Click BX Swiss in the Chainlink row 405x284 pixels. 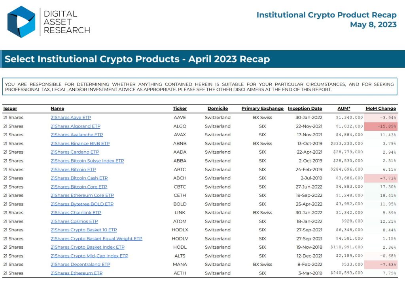[263, 213]
